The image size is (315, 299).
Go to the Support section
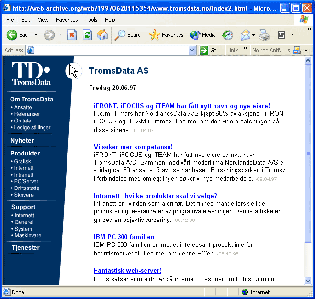23,207
